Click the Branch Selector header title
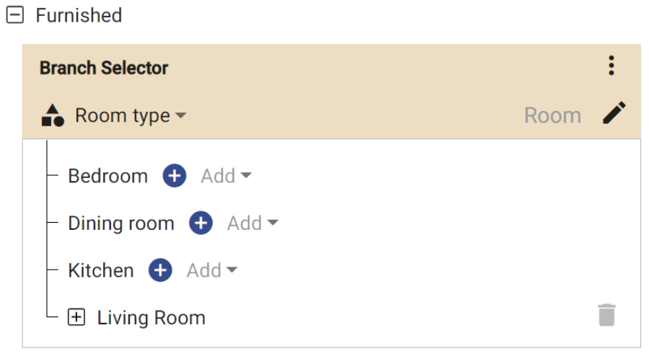This screenshot has width=649, height=359. coord(104,68)
